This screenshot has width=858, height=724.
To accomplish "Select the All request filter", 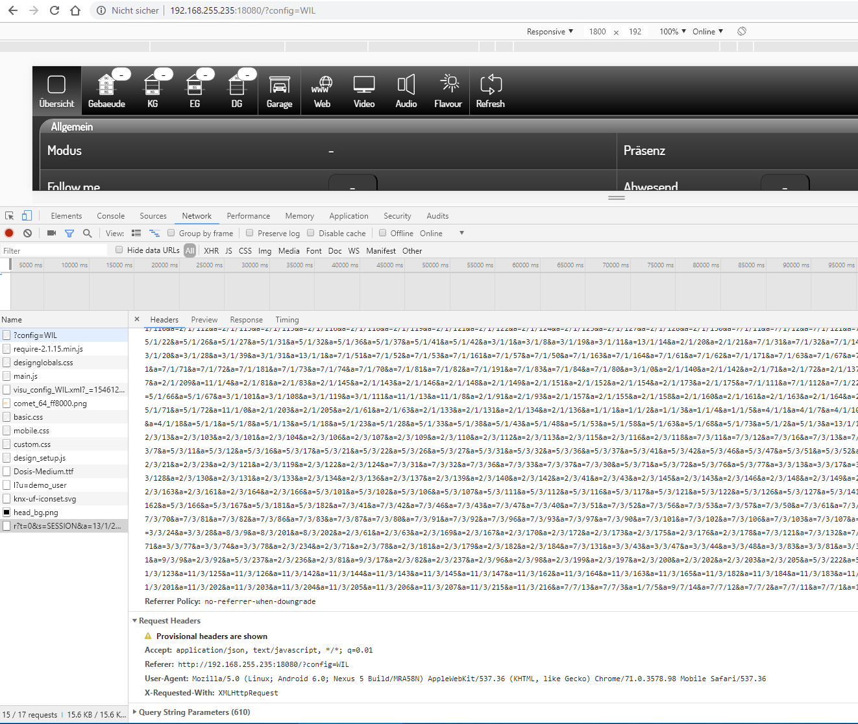I will pyautogui.click(x=190, y=250).
